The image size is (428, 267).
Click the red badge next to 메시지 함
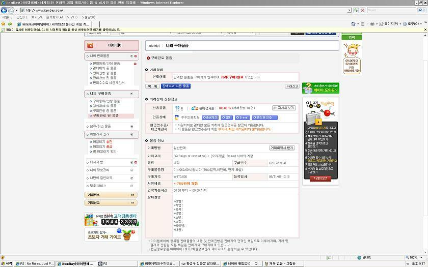(136, 162)
